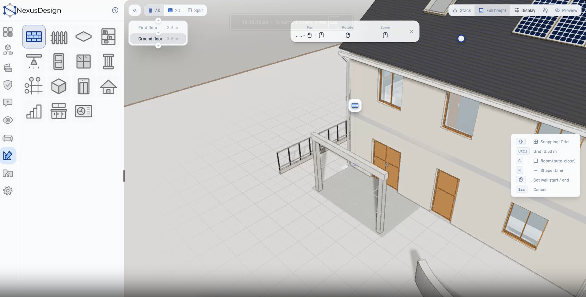Switch to 3D view
Viewport: 586px width, 297px height.
pos(154,10)
